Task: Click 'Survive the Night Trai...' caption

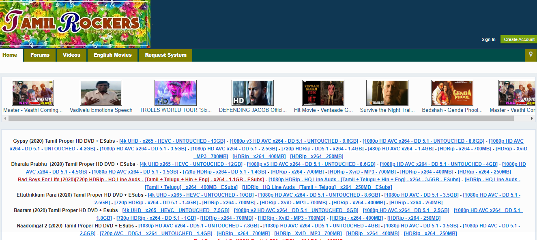Action: (387, 110)
